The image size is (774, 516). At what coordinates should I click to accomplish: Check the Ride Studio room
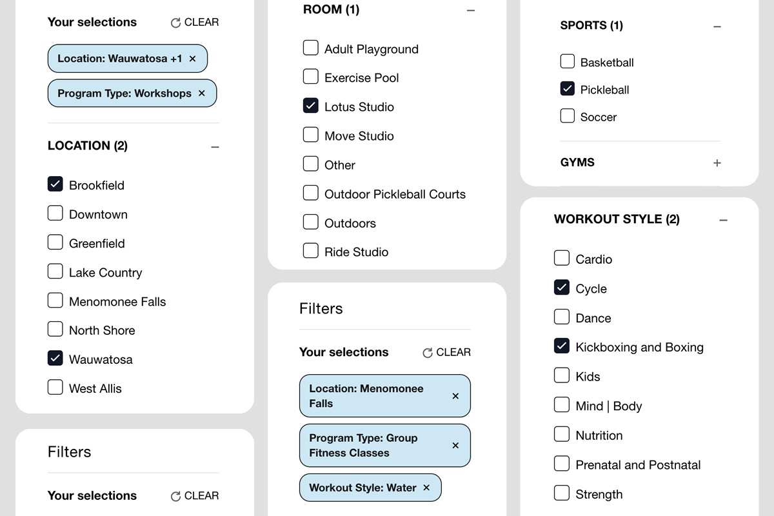[x=311, y=251]
